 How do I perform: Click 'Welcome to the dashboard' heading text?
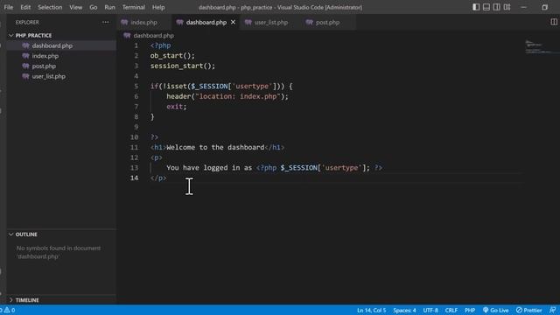(x=215, y=147)
